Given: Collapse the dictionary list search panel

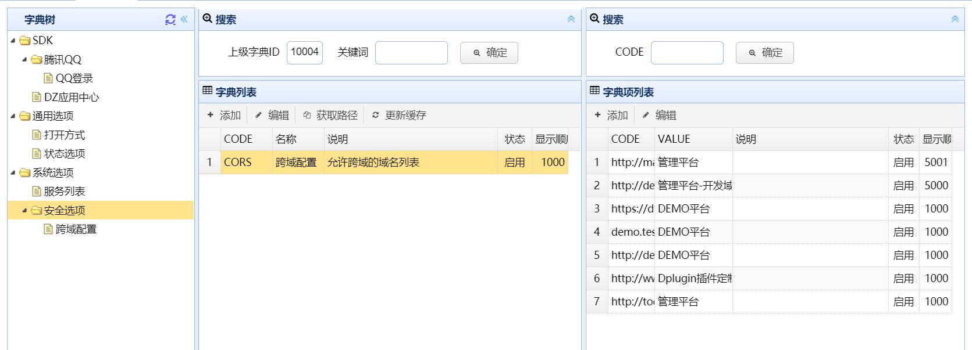Looking at the screenshot, I should pos(571,19).
